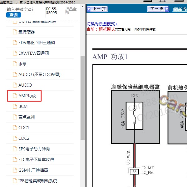This screenshot has height=187, width=187.
Task: Click the left arrow icon on 上一页
Action: click(89, 9)
